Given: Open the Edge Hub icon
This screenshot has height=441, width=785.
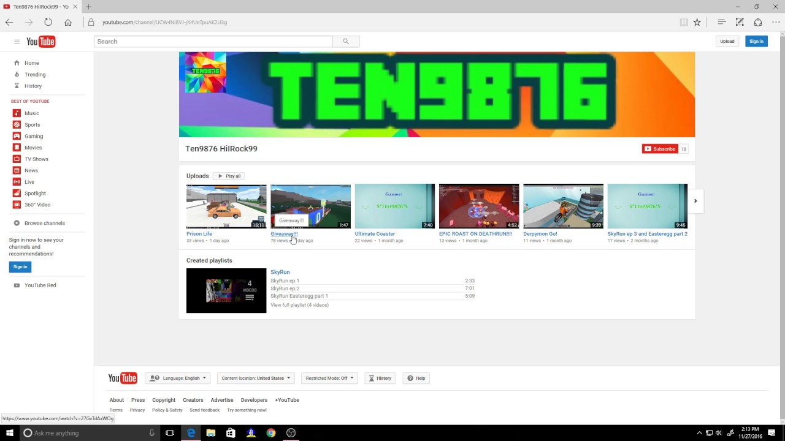Looking at the screenshot, I should pos(722,22).
